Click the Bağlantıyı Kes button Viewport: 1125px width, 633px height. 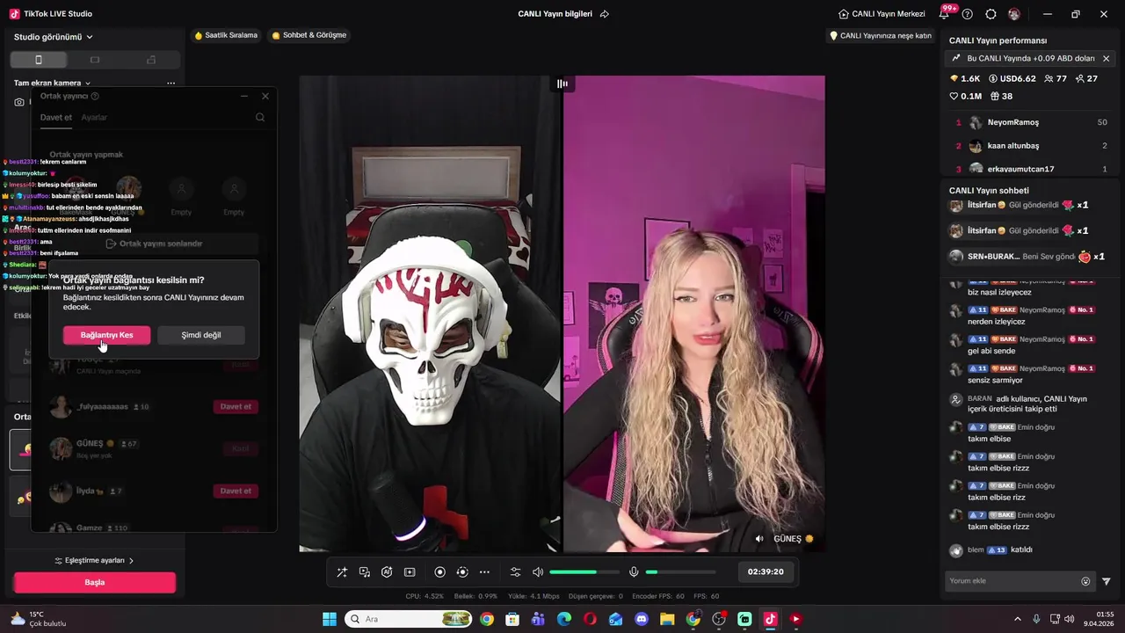coord(106,335)
